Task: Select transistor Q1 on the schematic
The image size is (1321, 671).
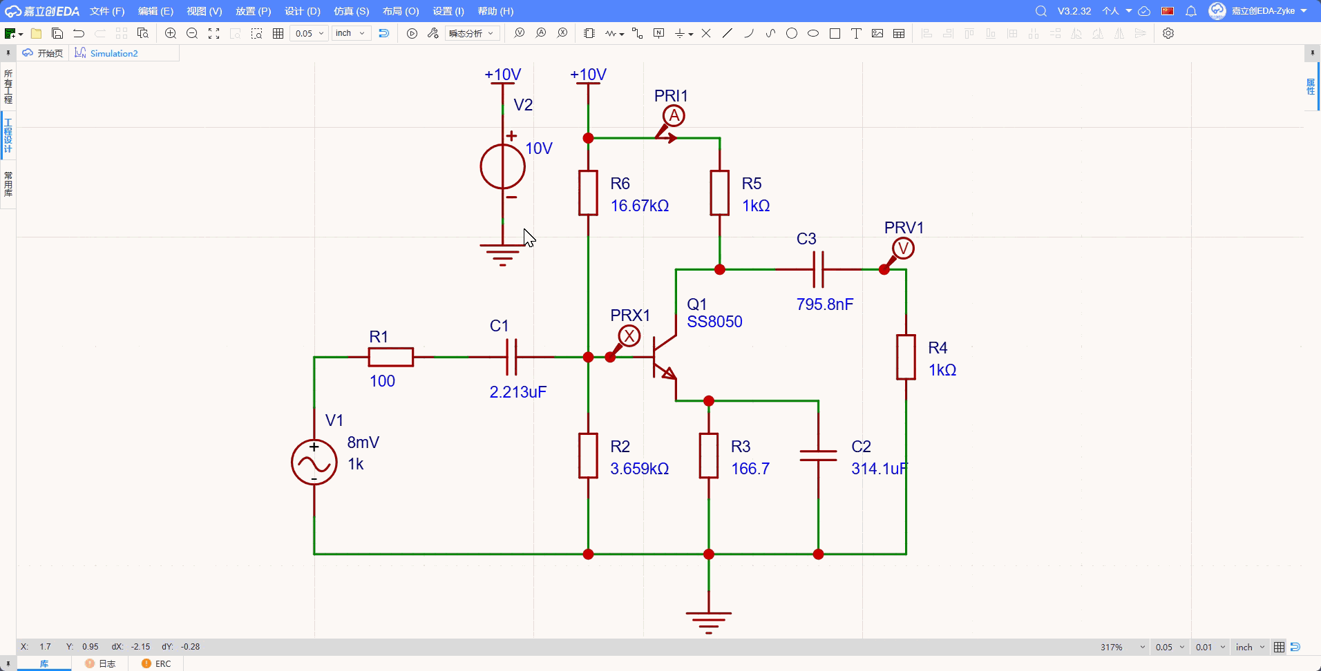Action: pyautogui.click(x=663, y=357)
